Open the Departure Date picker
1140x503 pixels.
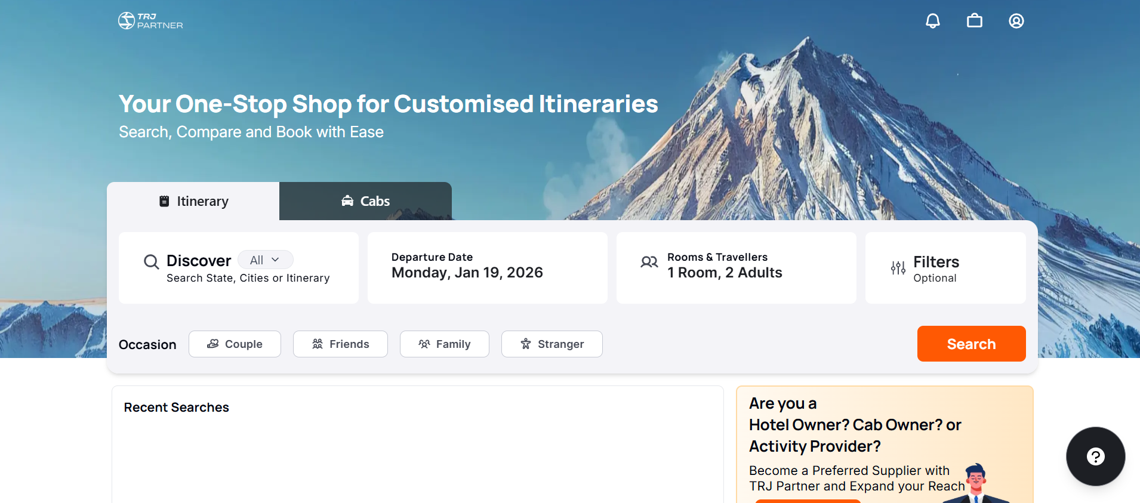tap(488, 268)
